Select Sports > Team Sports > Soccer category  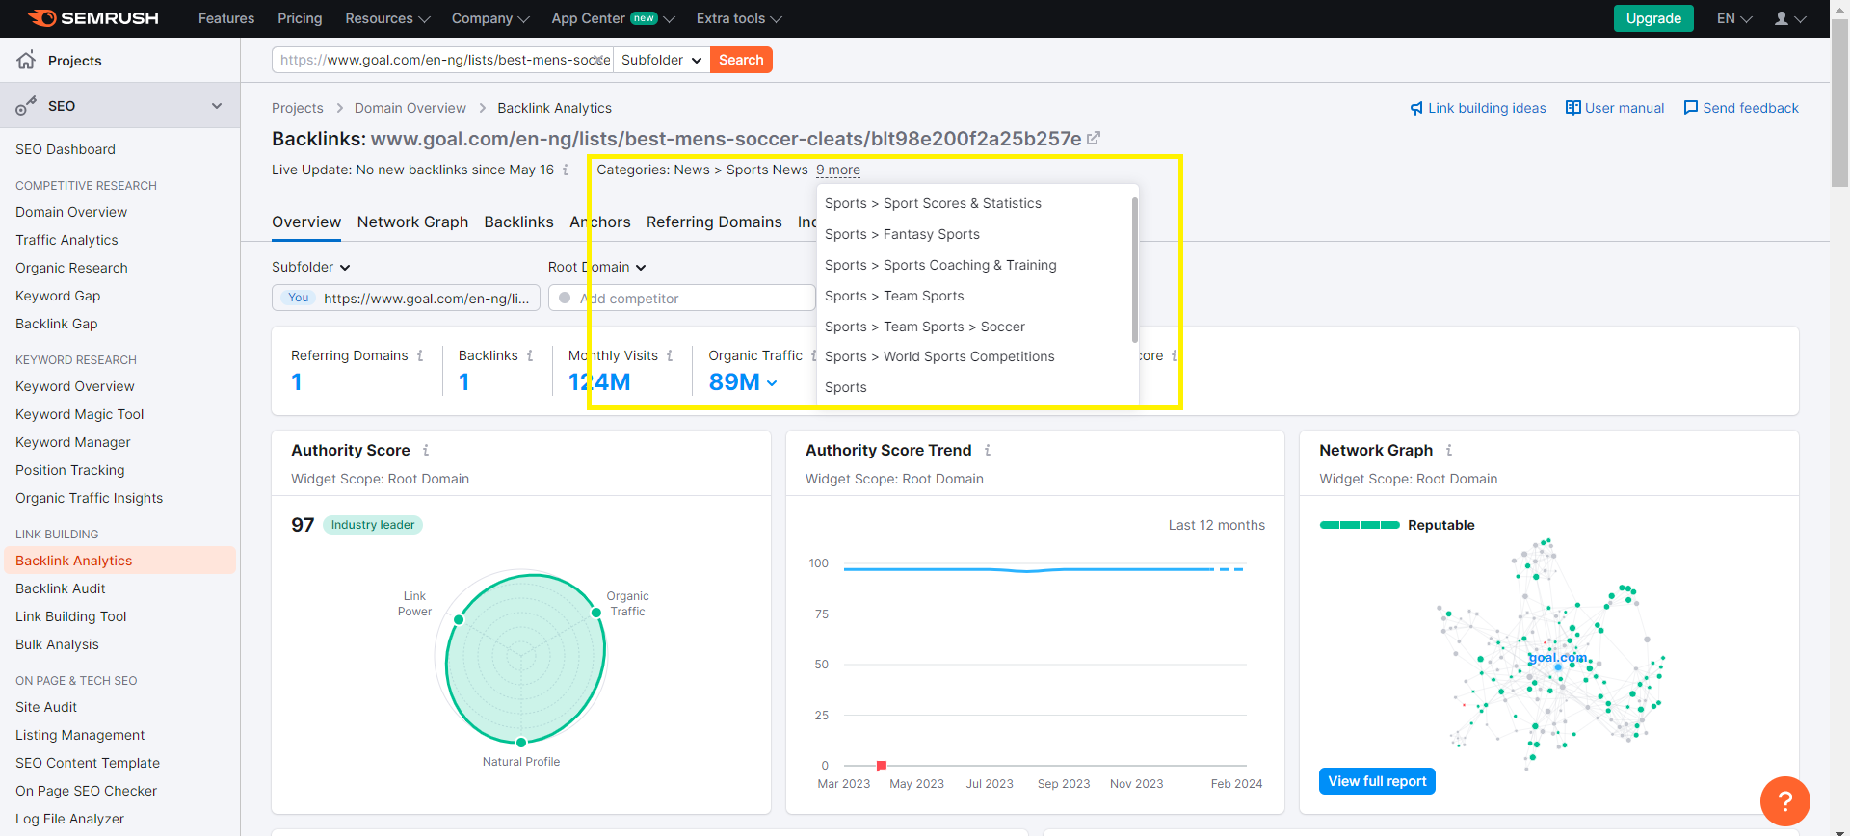925,327
